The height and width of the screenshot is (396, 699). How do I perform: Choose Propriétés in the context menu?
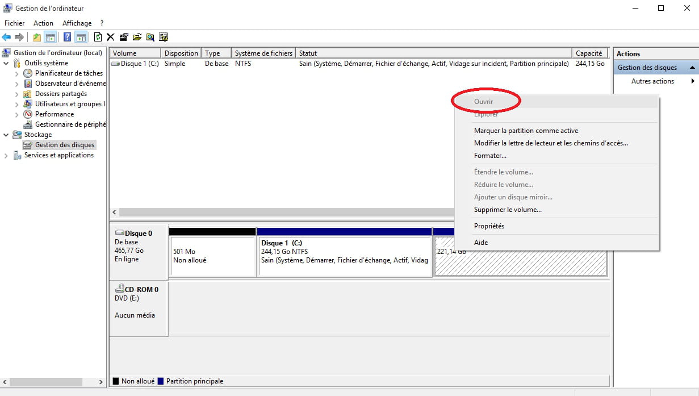click(x=489, y=226)
